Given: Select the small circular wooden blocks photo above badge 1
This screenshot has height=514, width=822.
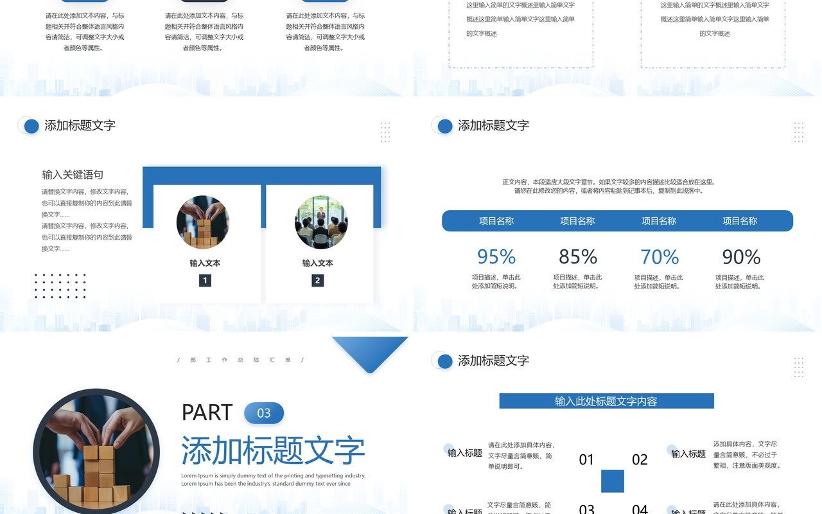Looking at the screenshot, I should pos(203,222).
